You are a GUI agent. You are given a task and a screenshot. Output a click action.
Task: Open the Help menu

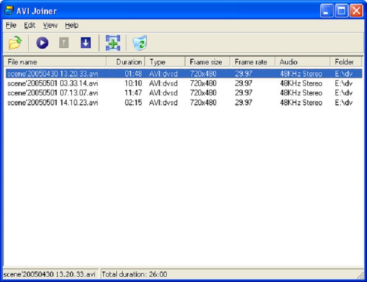click(72, 25)
